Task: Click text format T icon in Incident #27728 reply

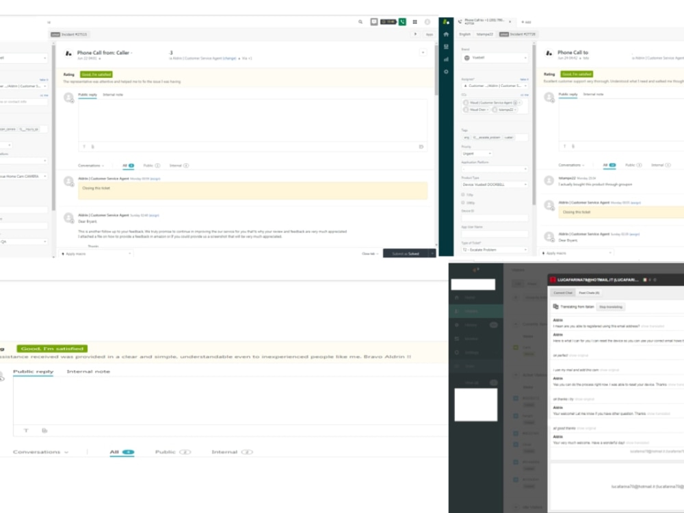Action: tap(564, 146)
